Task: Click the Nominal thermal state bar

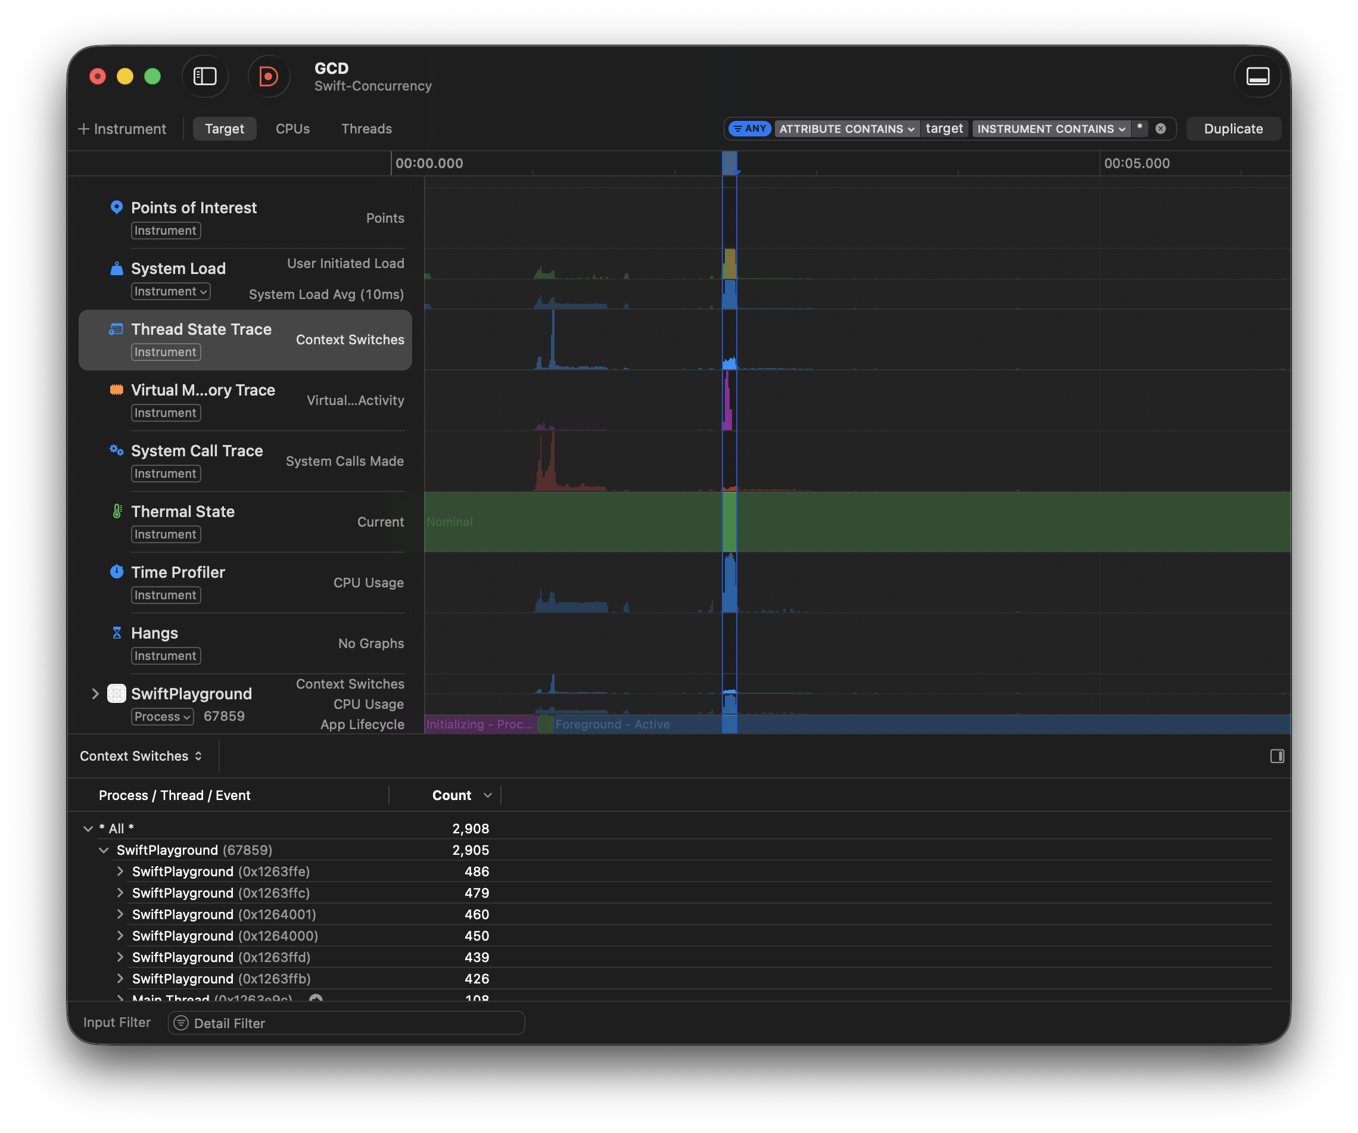Action: (x=857, y=521)
